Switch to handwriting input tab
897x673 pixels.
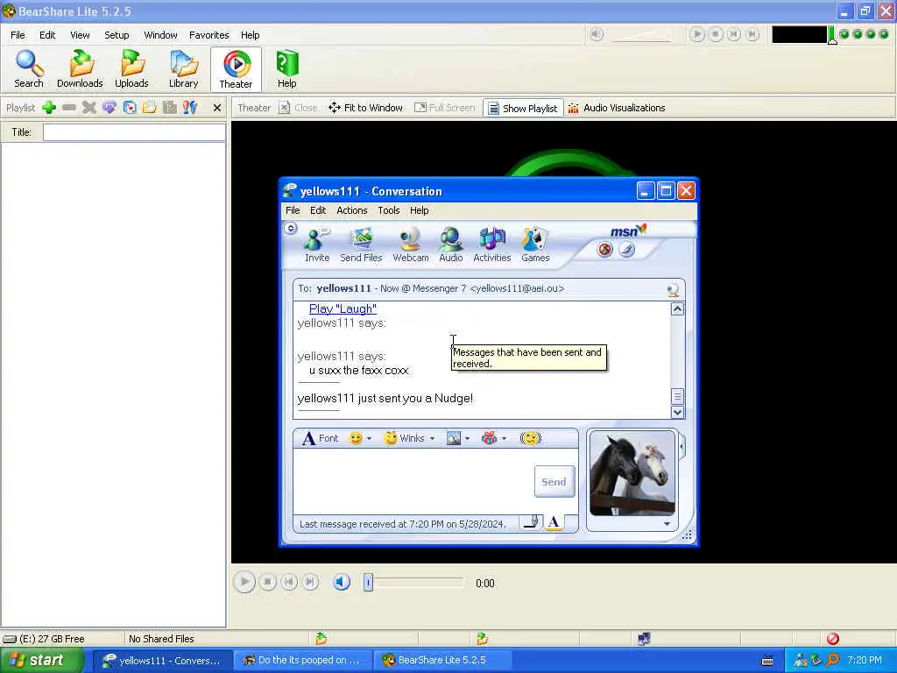click(532, 522)
